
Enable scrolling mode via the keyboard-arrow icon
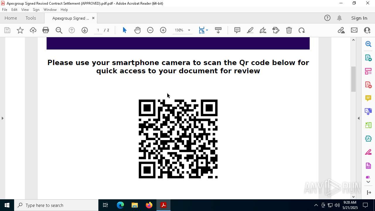(x=218, y=30)
